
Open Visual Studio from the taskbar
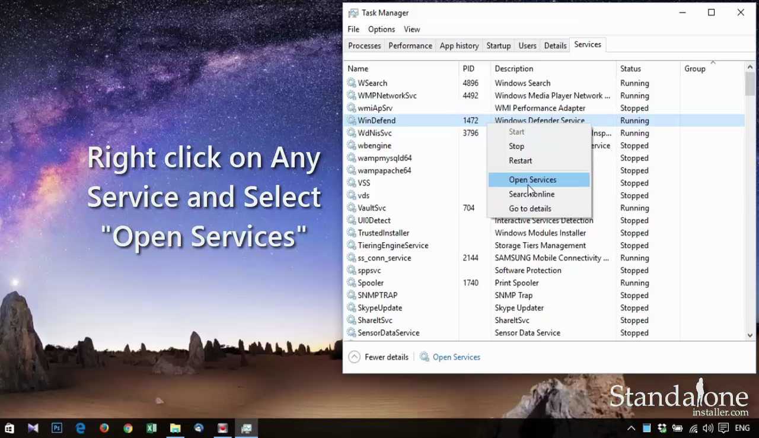click(33, 428)
